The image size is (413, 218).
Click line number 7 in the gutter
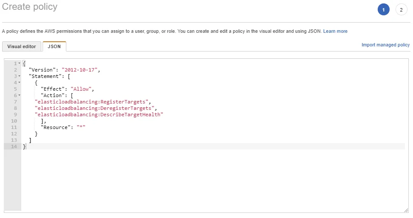pos(15,102)
